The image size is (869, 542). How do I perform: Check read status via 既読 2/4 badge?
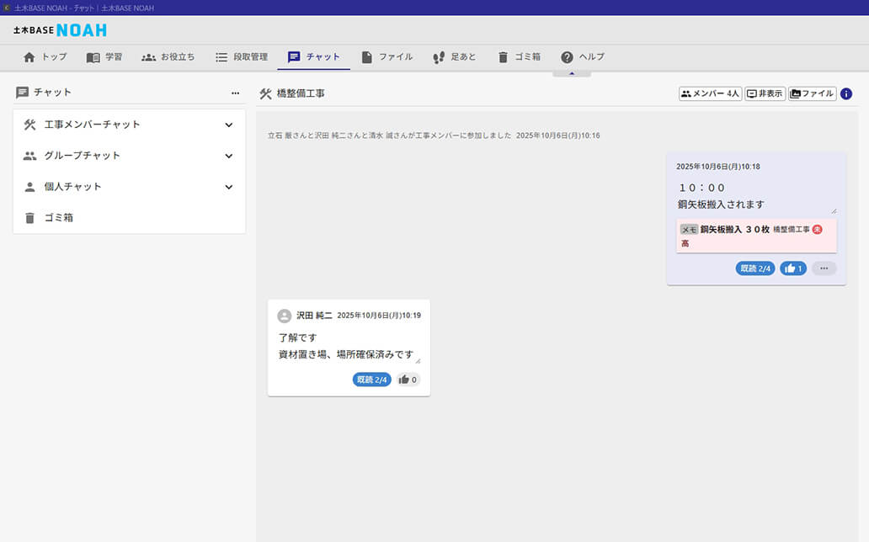coord(754,268)
